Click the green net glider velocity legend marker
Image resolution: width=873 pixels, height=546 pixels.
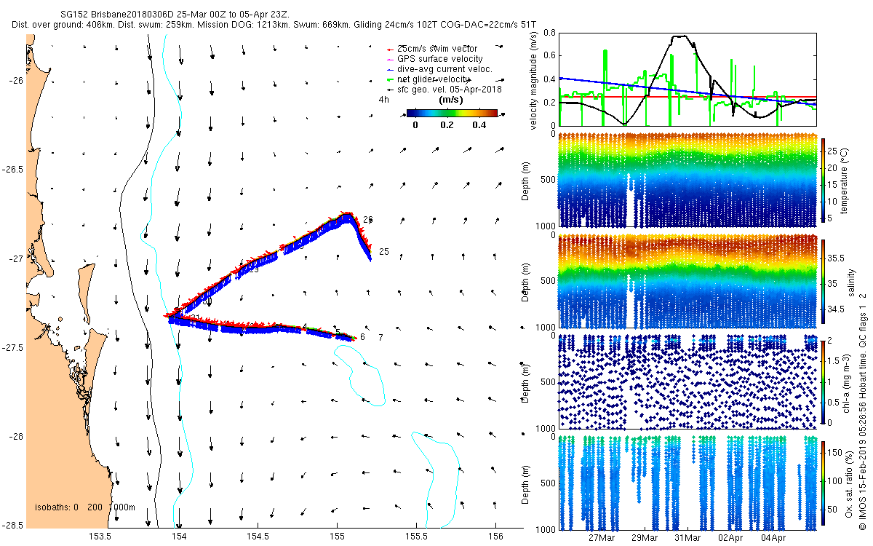click(x=390, y=79)
